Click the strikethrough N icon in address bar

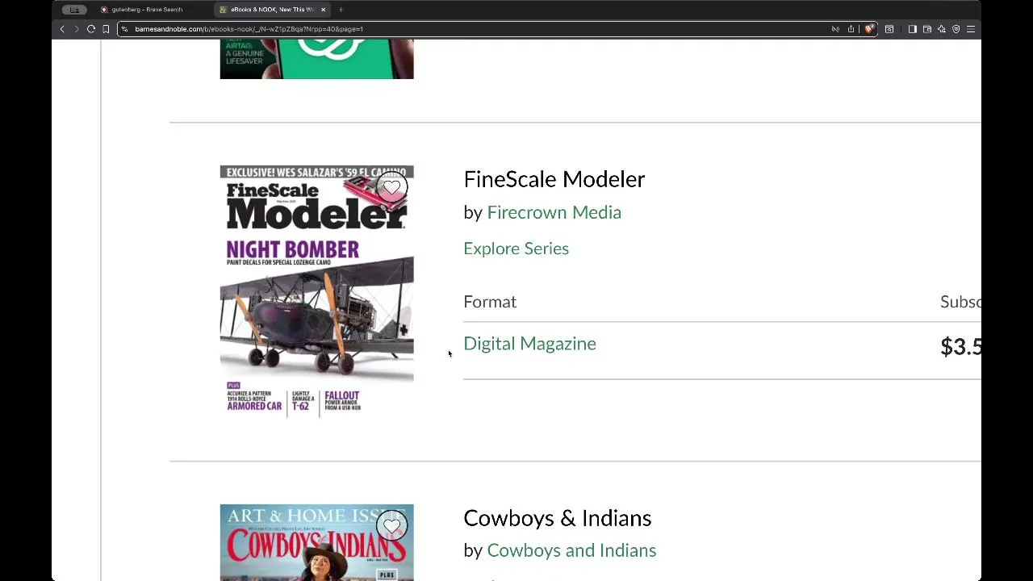pos(835,29)
